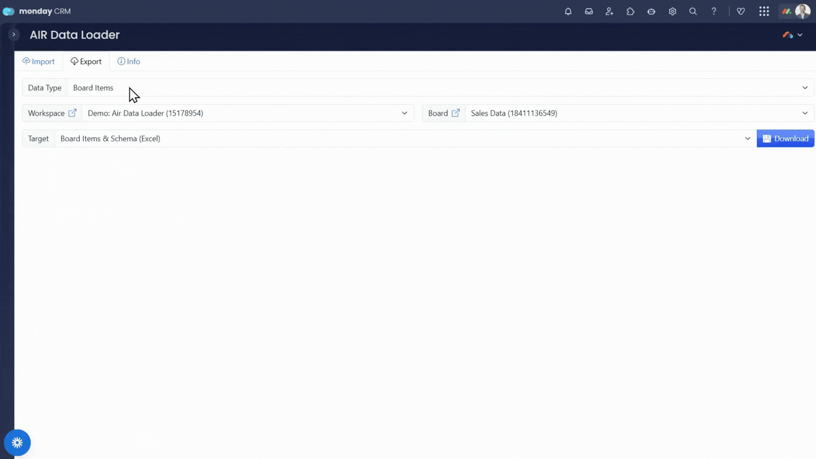Open the notifications bell
The image size is (816, 459).
point(568,11)
